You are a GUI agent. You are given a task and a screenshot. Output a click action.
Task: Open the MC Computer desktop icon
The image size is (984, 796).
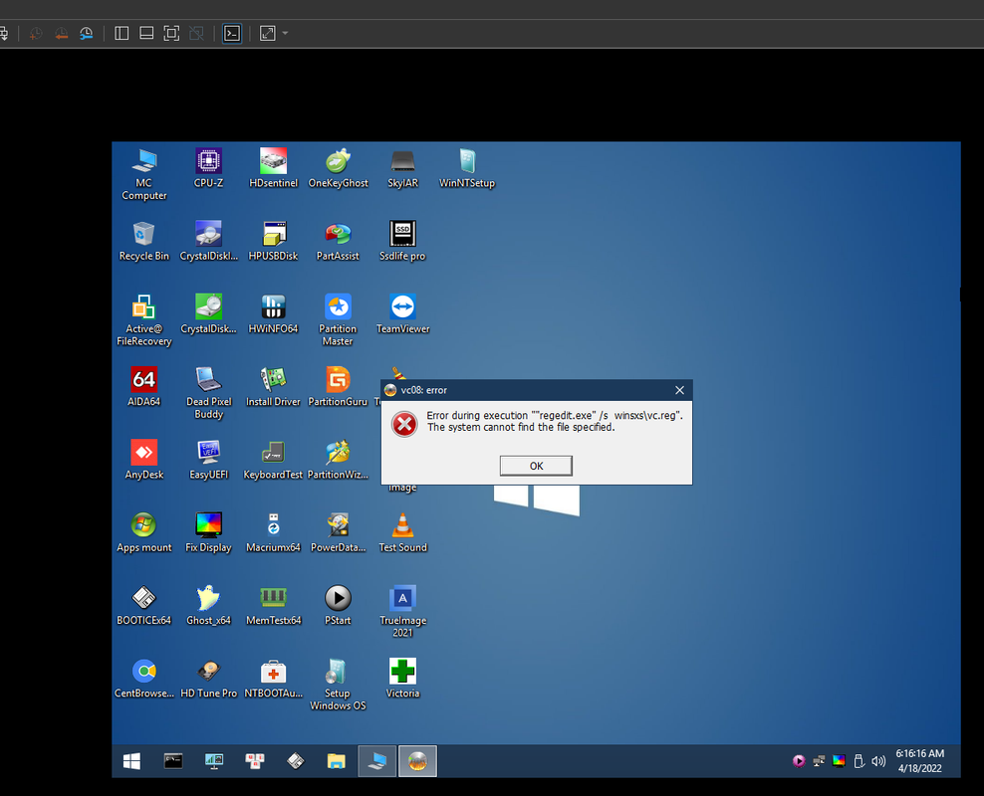143,175
